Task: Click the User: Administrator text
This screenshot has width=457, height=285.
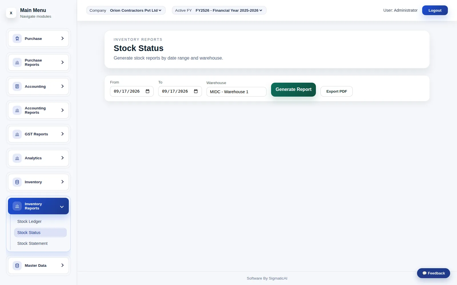Action: click(x=400, y=10)
